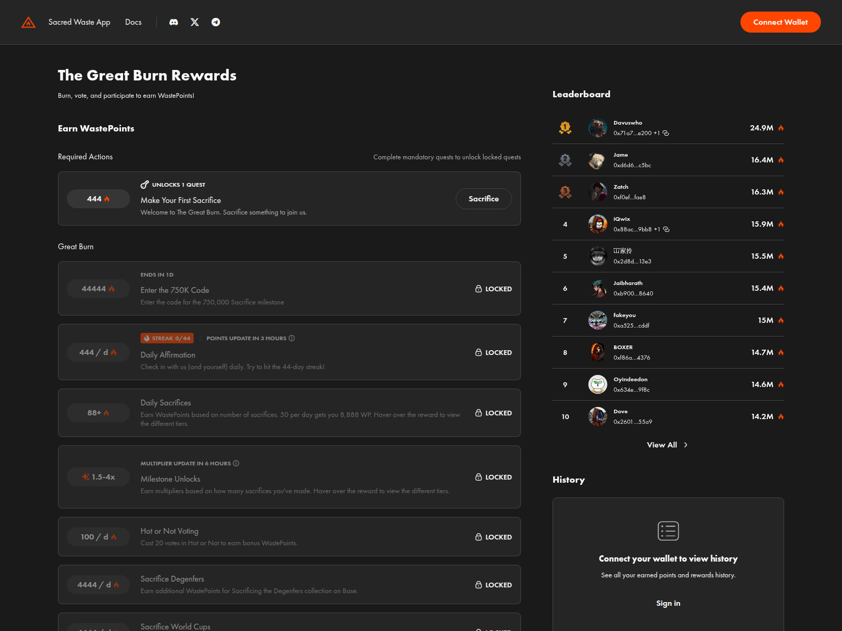Click the flame icon beside 24.9M score
This screenshot has width=842, height=631.
(781, 128)
